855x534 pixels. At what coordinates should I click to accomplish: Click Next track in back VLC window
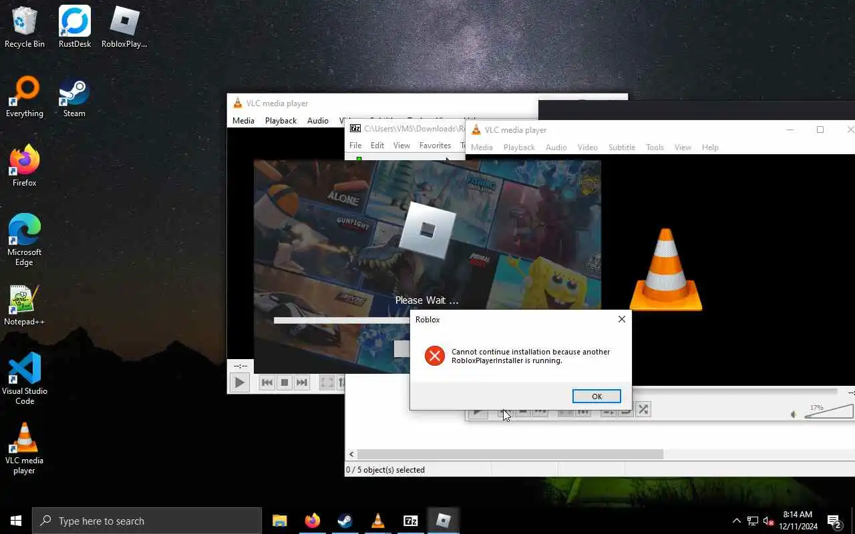(302, 382)
